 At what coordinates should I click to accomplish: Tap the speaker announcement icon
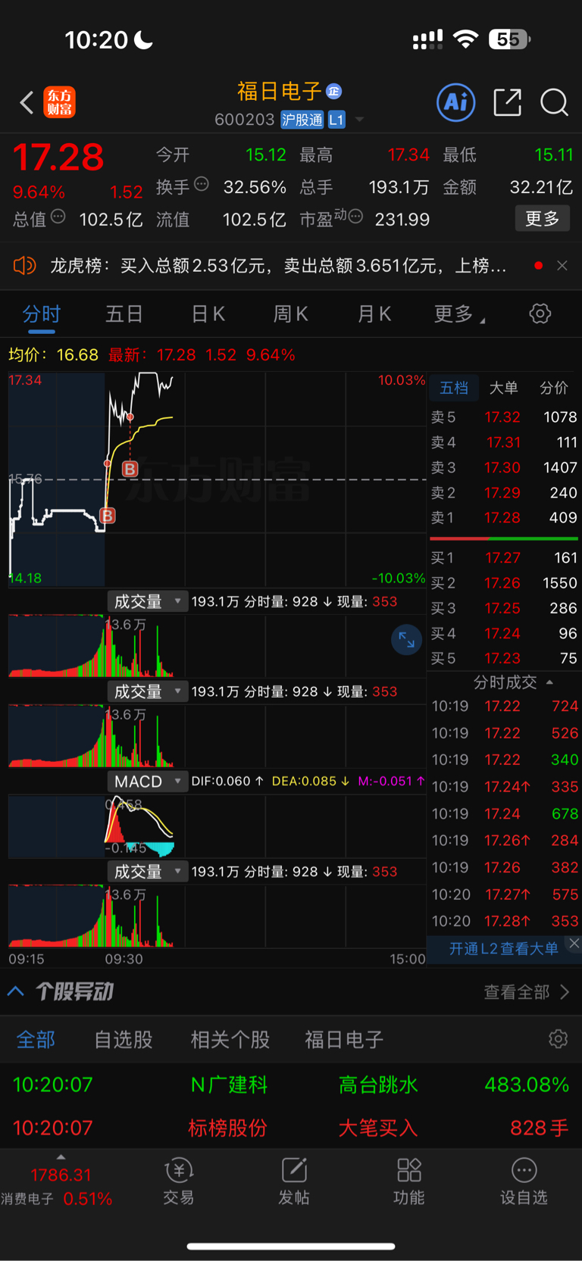[x=24, y=266]
